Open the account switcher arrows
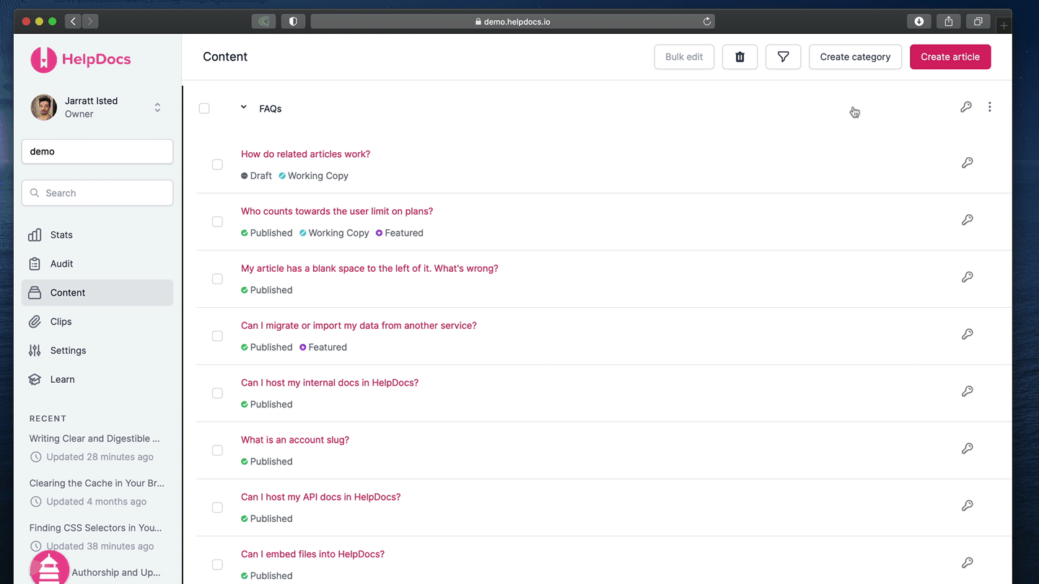 (x=157, y=107)
